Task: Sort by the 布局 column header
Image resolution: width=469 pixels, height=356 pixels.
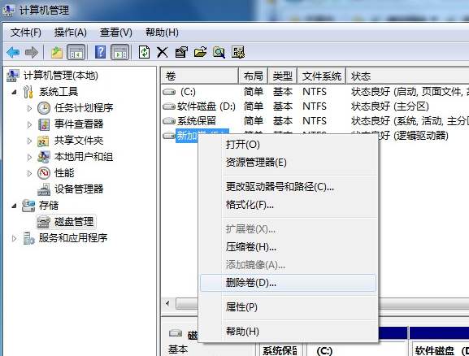Action: [254, 76]
